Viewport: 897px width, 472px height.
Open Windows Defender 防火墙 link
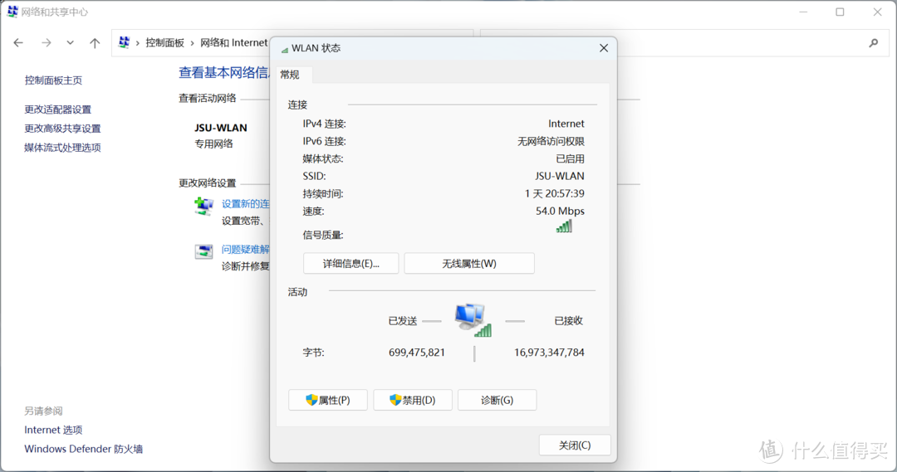click(x=84, y=449)
